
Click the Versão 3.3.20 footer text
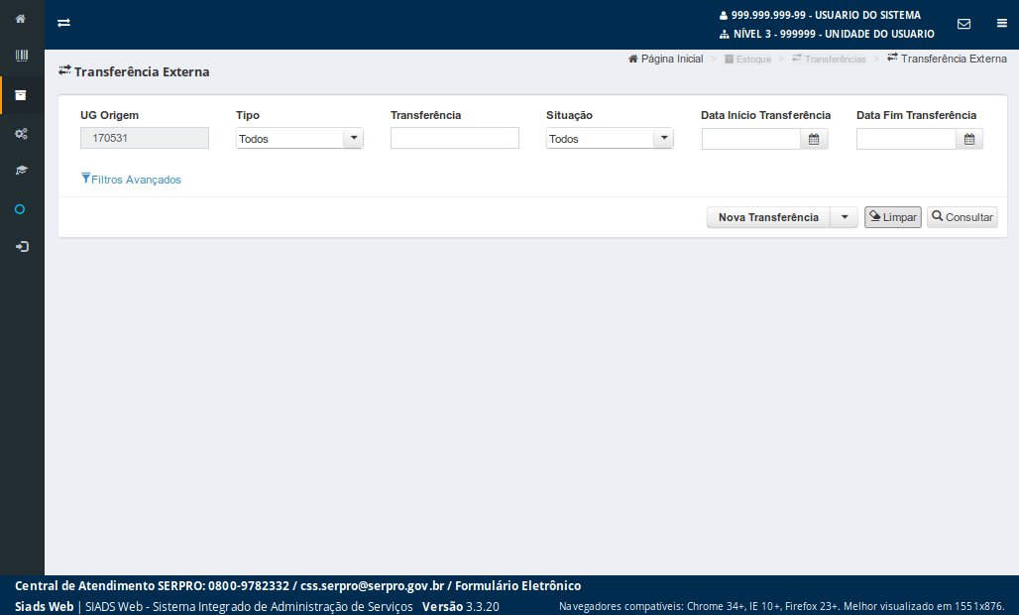(461, 606)
